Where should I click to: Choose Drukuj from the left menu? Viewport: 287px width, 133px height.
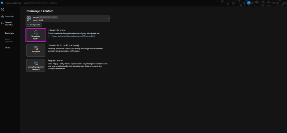[x=8, y=48]
